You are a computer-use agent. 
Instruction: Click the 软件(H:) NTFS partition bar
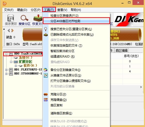[125, 35]
